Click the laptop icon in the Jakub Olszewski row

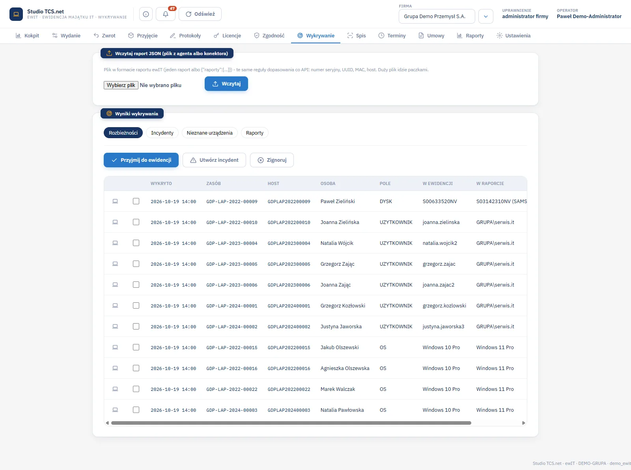(115, 347)
